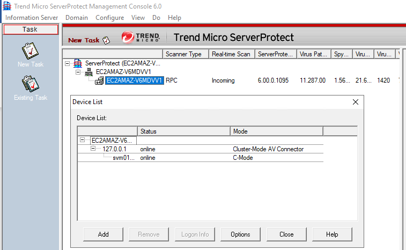Collapse the EC2AMAZ-V6MDVV1 domain node
Image resolution: width=406 pixels, height=250 pixels.
click(x=78, y=72)
